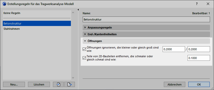Image resolution: width=214 pixels, height=90 pixels.
Task: Click rules list scroll down arrow
Action: (x=73, y=77)
